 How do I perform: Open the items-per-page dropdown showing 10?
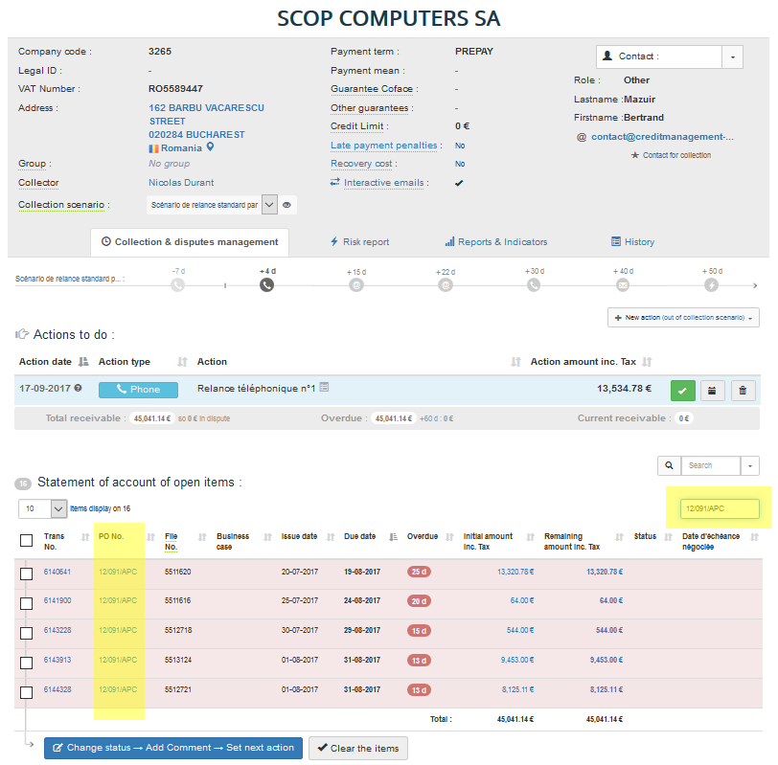[57, 508]
